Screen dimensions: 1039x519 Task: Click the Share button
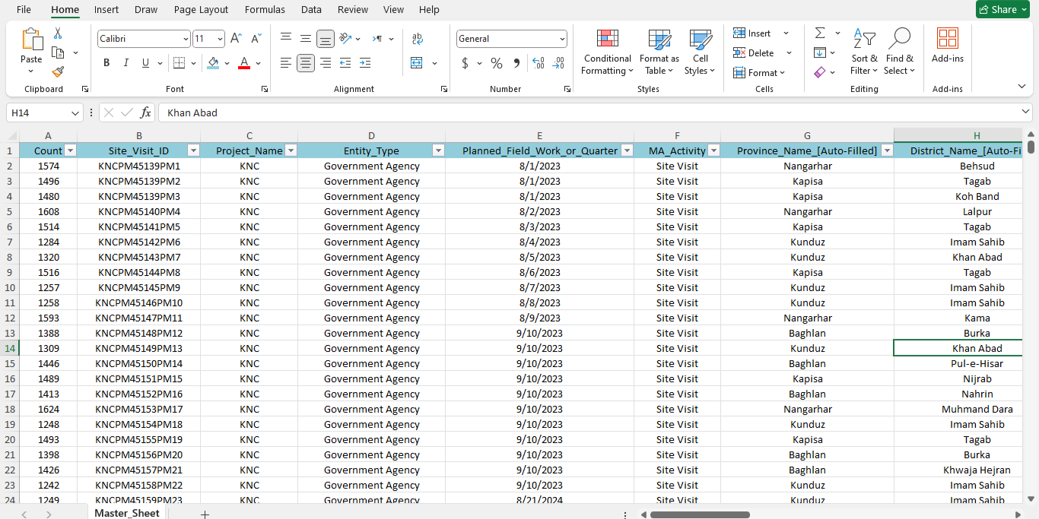[x=1002, y=10]
